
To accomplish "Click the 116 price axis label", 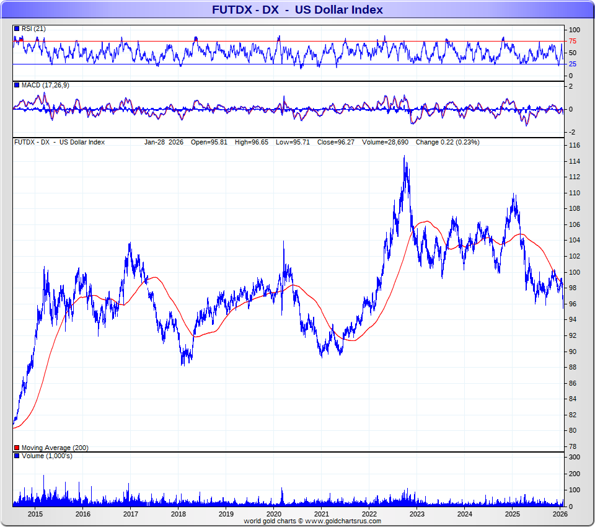I will (x=575, y=145).
